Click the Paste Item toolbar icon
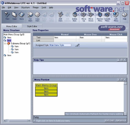Viewport: 130px width, 125px height. 44,17
